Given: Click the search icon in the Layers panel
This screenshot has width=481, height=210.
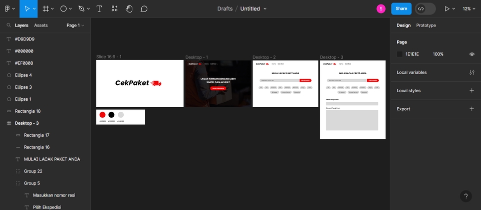Looking at the screenshot, I should coord(9,25).
